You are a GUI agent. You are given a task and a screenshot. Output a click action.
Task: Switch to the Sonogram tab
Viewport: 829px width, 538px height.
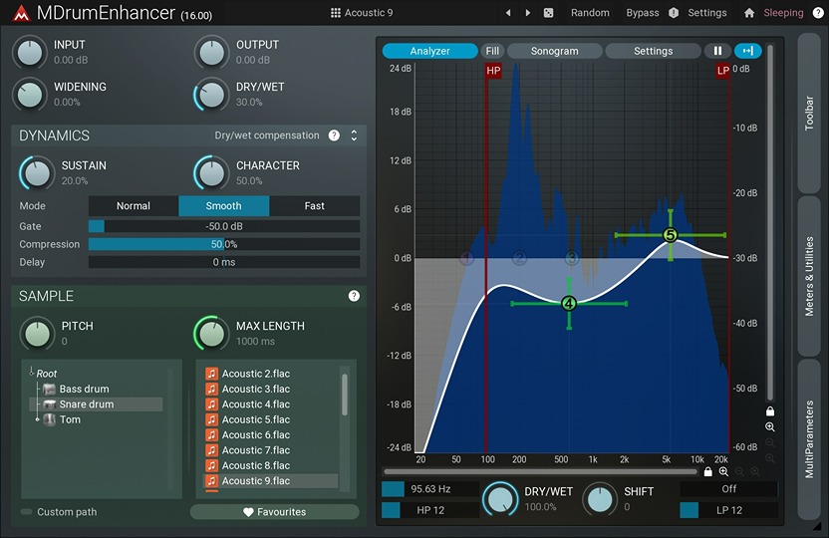click(554, 51)
